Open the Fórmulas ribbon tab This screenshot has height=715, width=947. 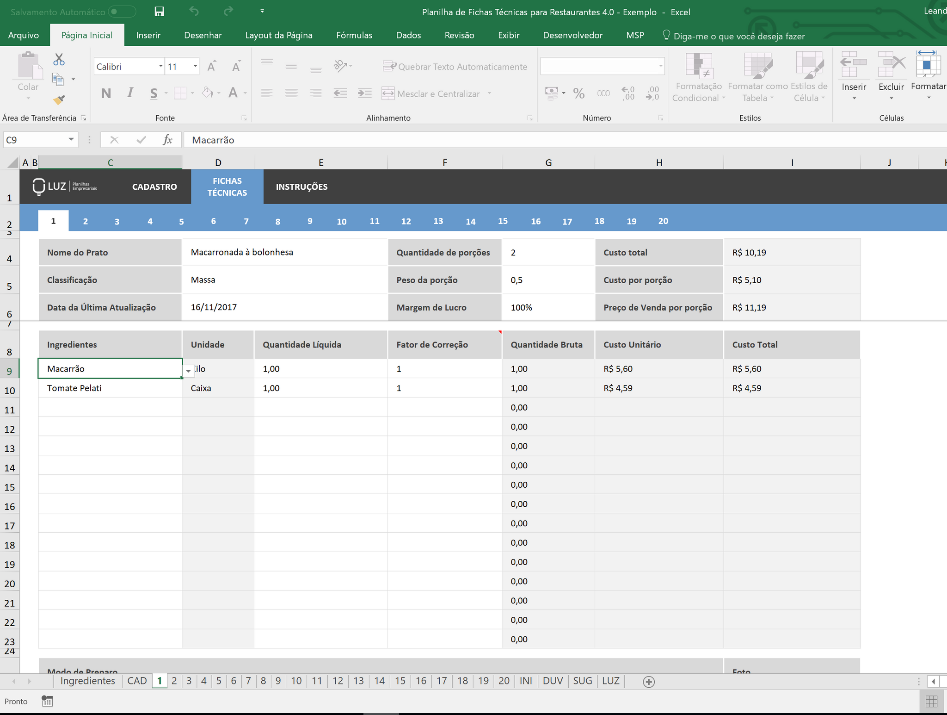tap(354, 35)
